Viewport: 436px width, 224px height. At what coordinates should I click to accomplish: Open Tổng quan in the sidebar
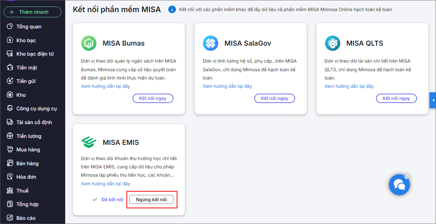[x=29, y=27]
